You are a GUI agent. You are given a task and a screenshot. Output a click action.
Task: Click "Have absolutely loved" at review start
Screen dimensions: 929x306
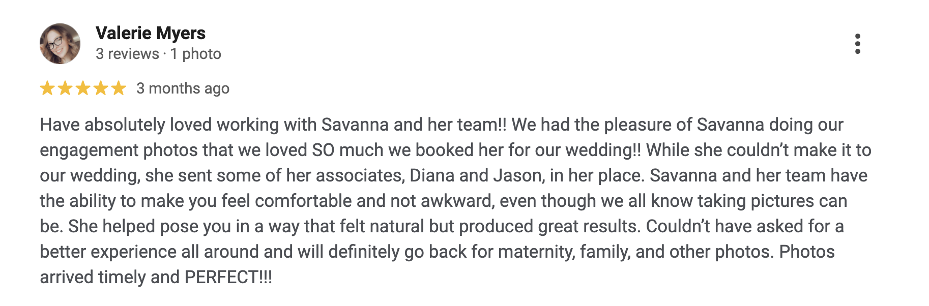click(102, 125)
